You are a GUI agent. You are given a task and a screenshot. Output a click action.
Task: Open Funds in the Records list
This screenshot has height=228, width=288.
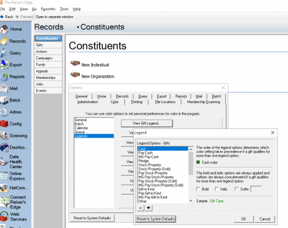coord(48,64)
